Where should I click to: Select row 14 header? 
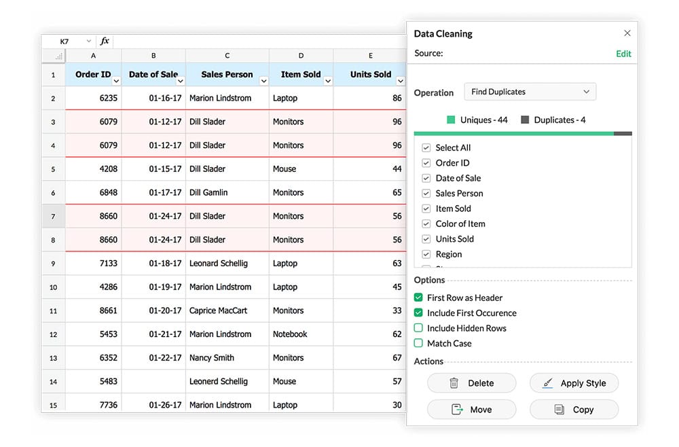point(53,382)
